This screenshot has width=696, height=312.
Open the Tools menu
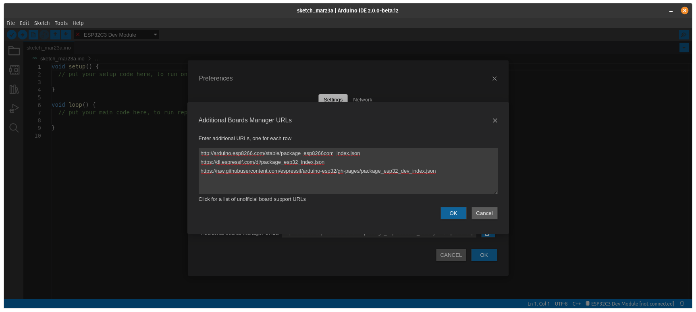pos(61,23)
